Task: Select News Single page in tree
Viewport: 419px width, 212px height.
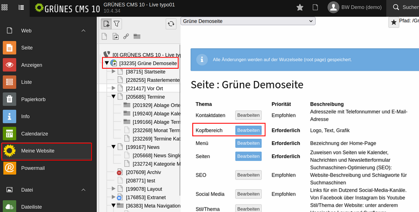Action: (x=156, y=155)
